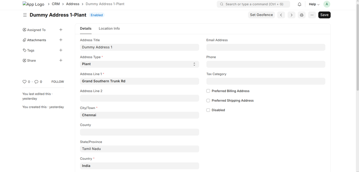Save the address document

[324, 15]
